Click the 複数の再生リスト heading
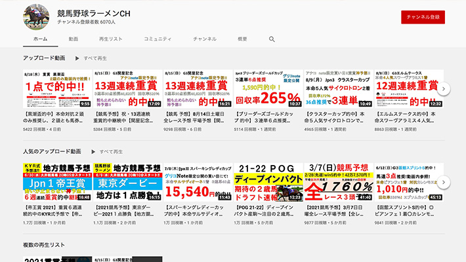The width and height of the screenshot is (466, 262). pos(44,245)
